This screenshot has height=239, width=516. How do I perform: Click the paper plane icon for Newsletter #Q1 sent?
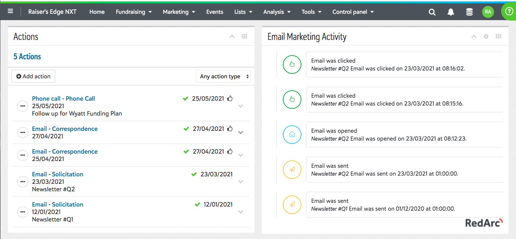[x=292, y=205]
